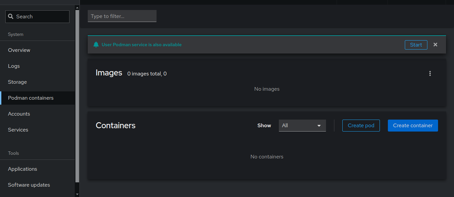Open the Logs page

click(37, 66)
